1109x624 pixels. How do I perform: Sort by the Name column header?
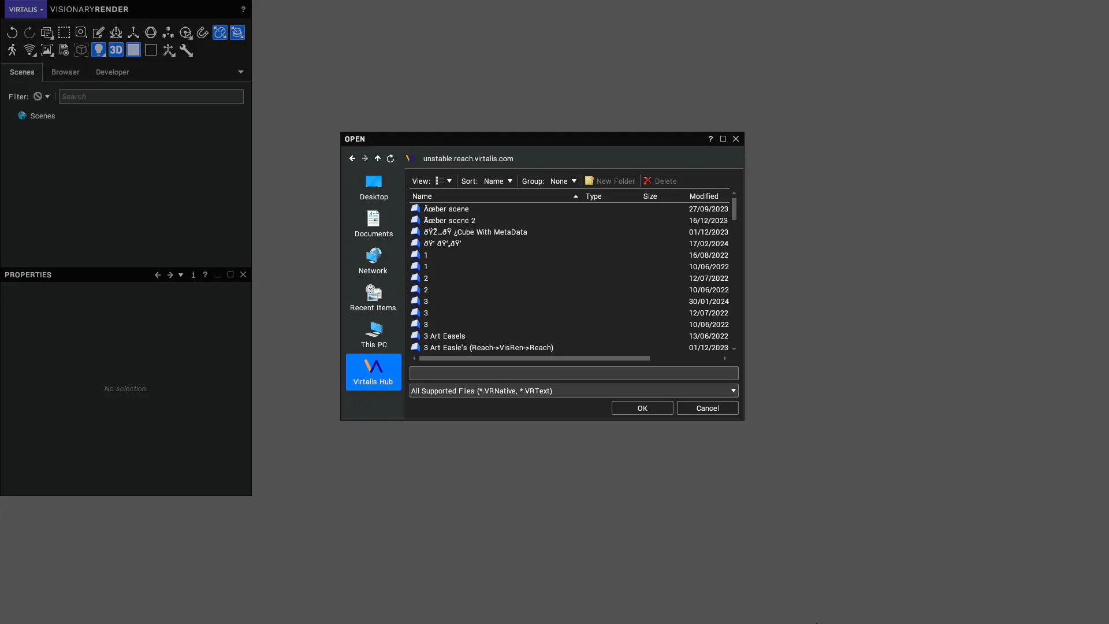[495, 196]
